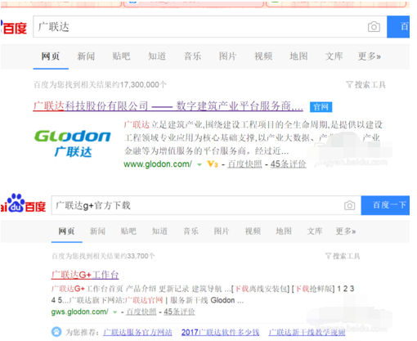Switch to 图片 tab in top navigation
The image size is (417, 341).
tap(227, 56)
